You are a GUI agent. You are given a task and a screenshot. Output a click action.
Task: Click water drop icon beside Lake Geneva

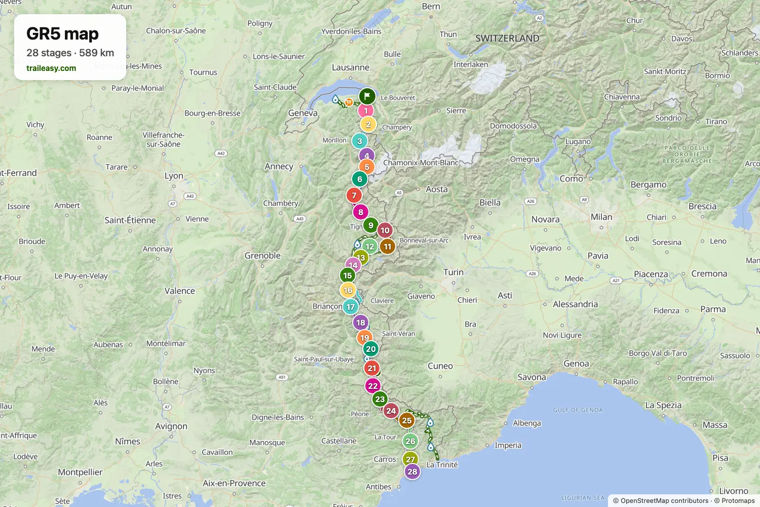pos(335,98)
